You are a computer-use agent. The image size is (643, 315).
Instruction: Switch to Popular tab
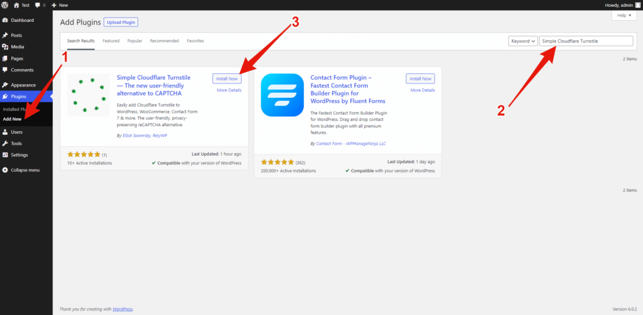point(134,41)
